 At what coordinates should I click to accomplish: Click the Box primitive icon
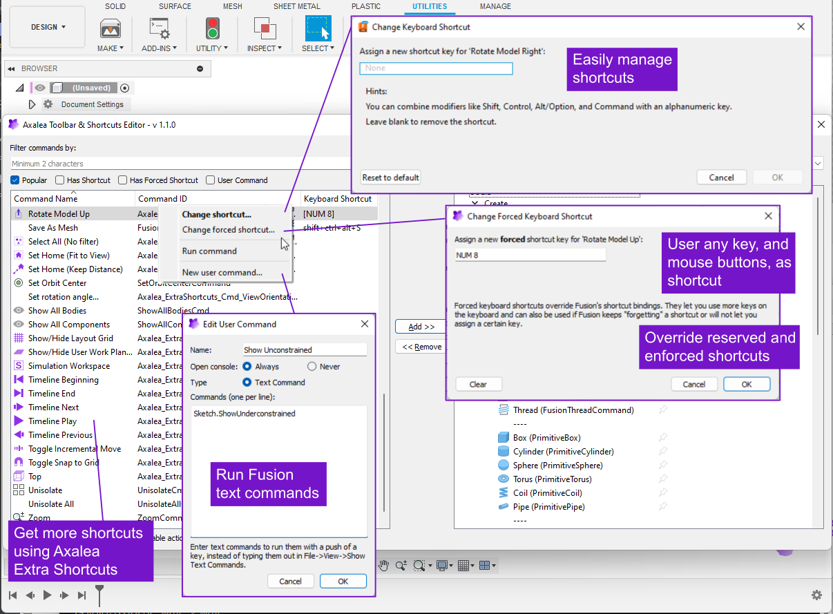pos(504,438)
